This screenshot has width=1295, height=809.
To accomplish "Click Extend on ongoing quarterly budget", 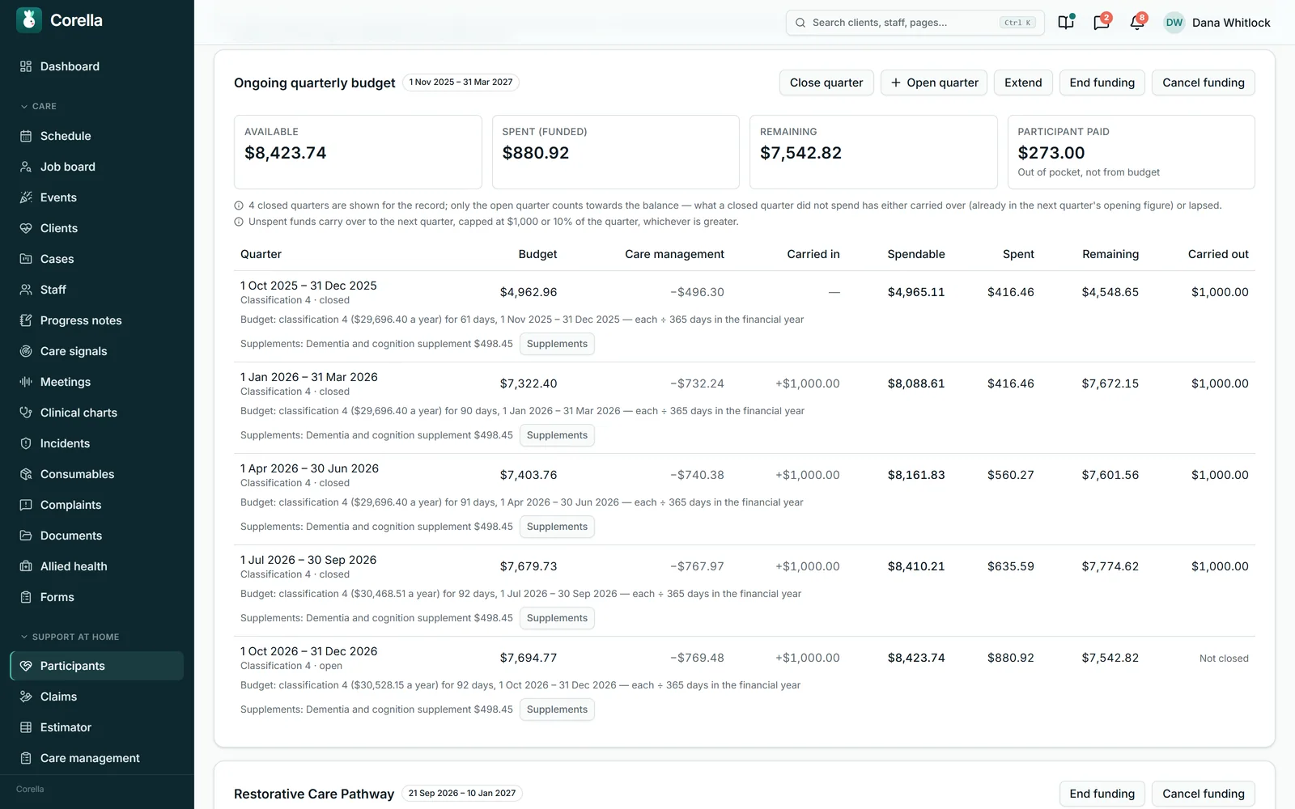I will click(x=1023, y=83).
